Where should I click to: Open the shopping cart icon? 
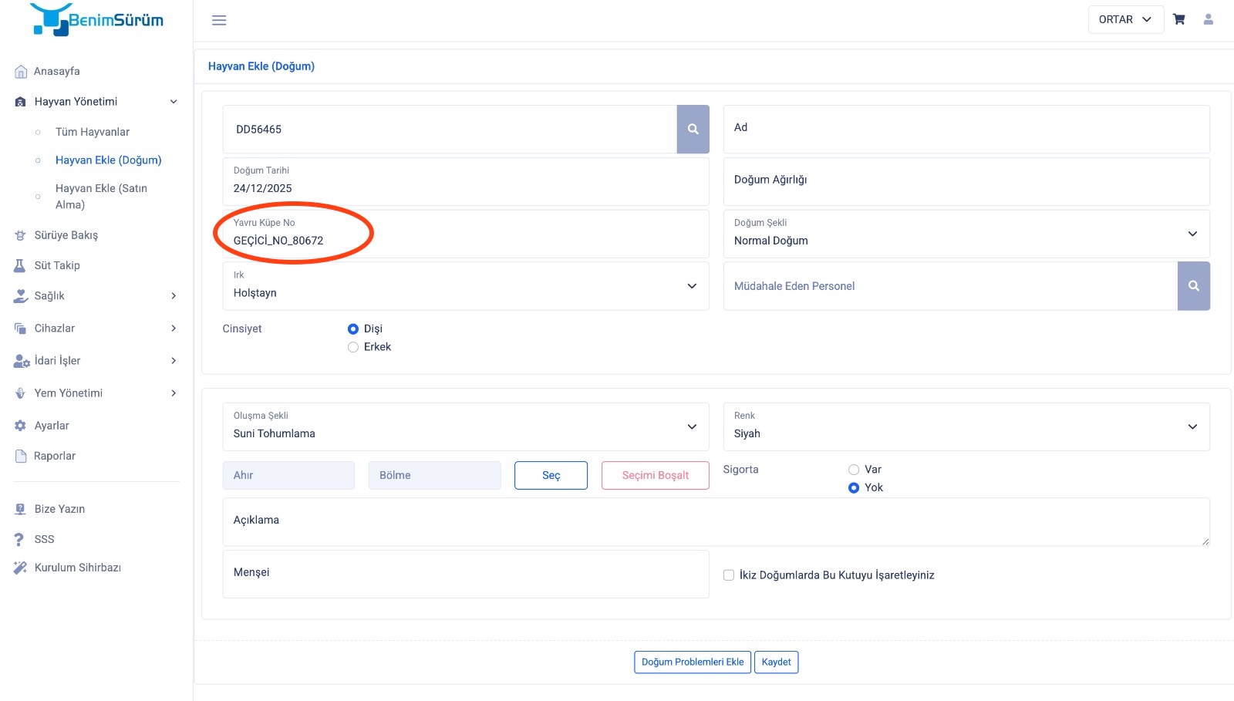1178,19
